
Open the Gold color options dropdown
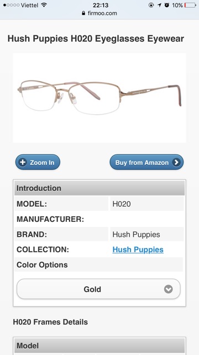[98, 289]
